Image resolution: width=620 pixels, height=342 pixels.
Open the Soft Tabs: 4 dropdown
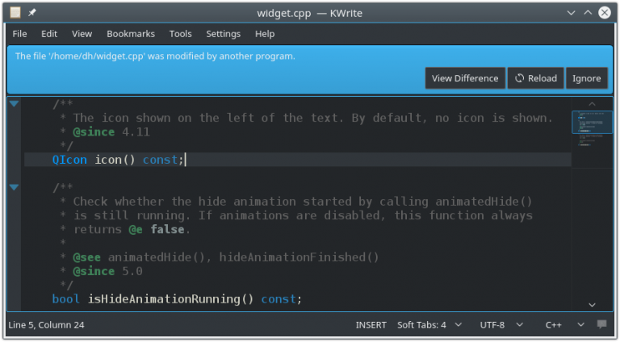429,325
